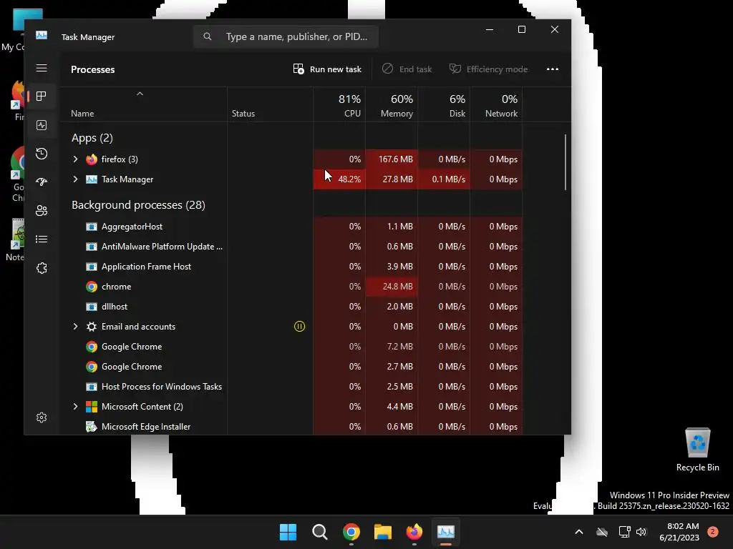Click the Apps (2) group header
Viewport: 733px width, 549px height.
pos(92,138)
